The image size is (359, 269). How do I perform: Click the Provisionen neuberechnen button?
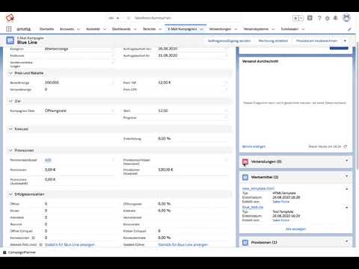pos(317,40)
